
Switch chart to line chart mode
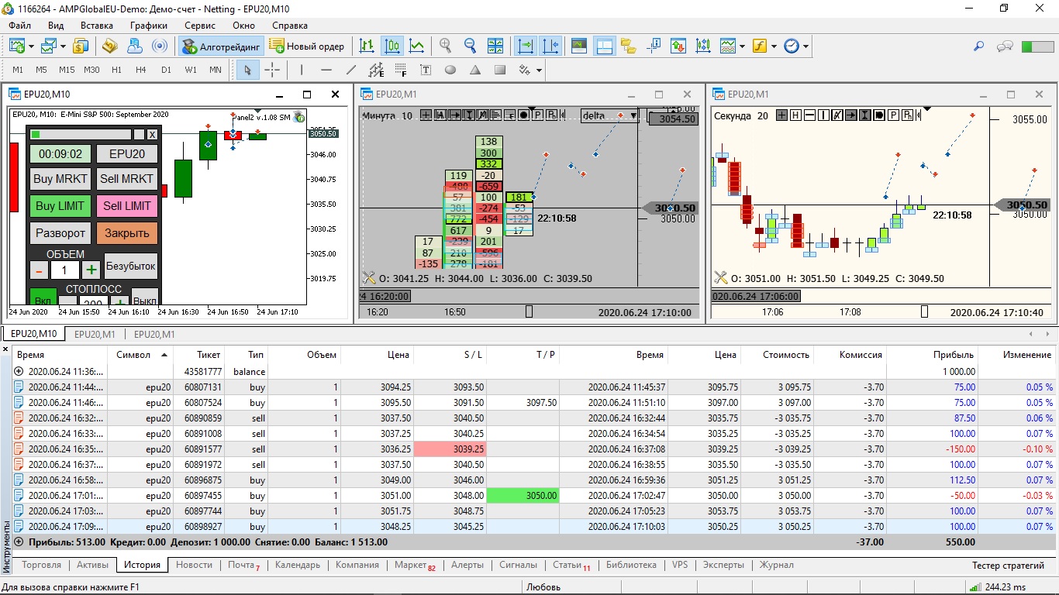pyautogui.click(x=416, y=46)
